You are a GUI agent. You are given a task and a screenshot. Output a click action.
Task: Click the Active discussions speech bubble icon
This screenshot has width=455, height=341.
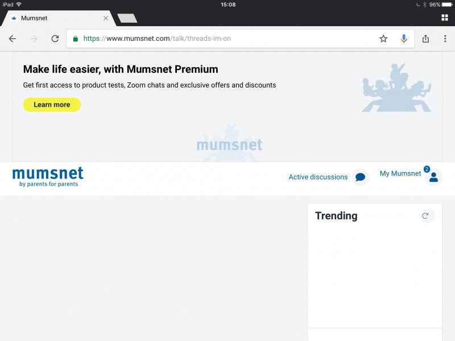click(x=360, y=177)
